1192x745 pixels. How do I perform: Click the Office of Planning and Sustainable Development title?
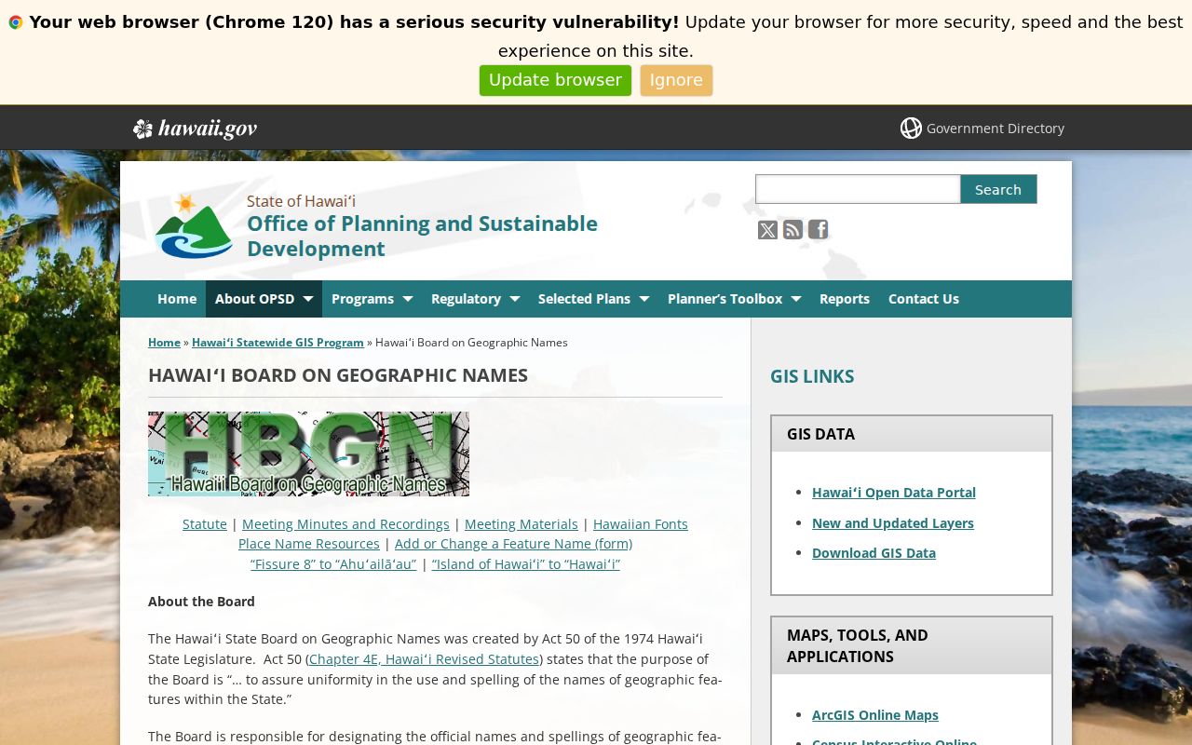pyautogui.click(x=422, y=236)
